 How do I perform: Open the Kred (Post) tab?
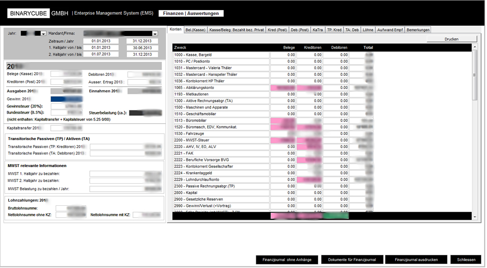pyautogui.click(x=277, y=30)
